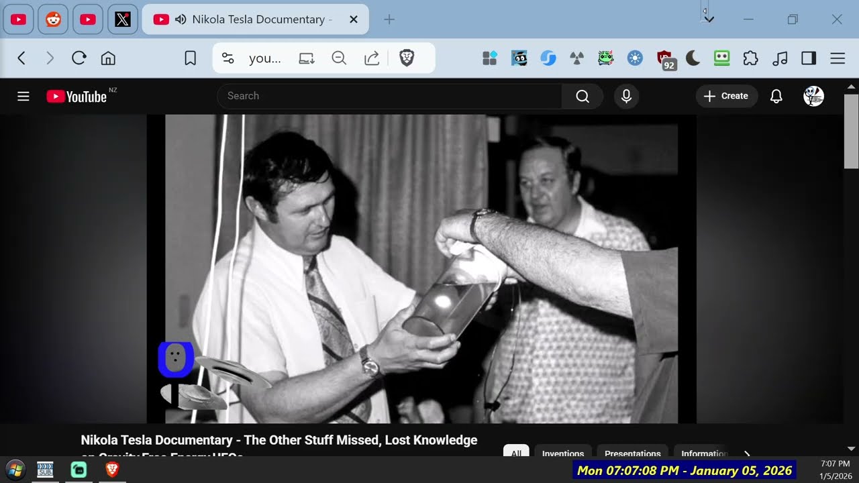Open browser home page
This screenshot has height=483, width=859.
click(x=108, y=58)
